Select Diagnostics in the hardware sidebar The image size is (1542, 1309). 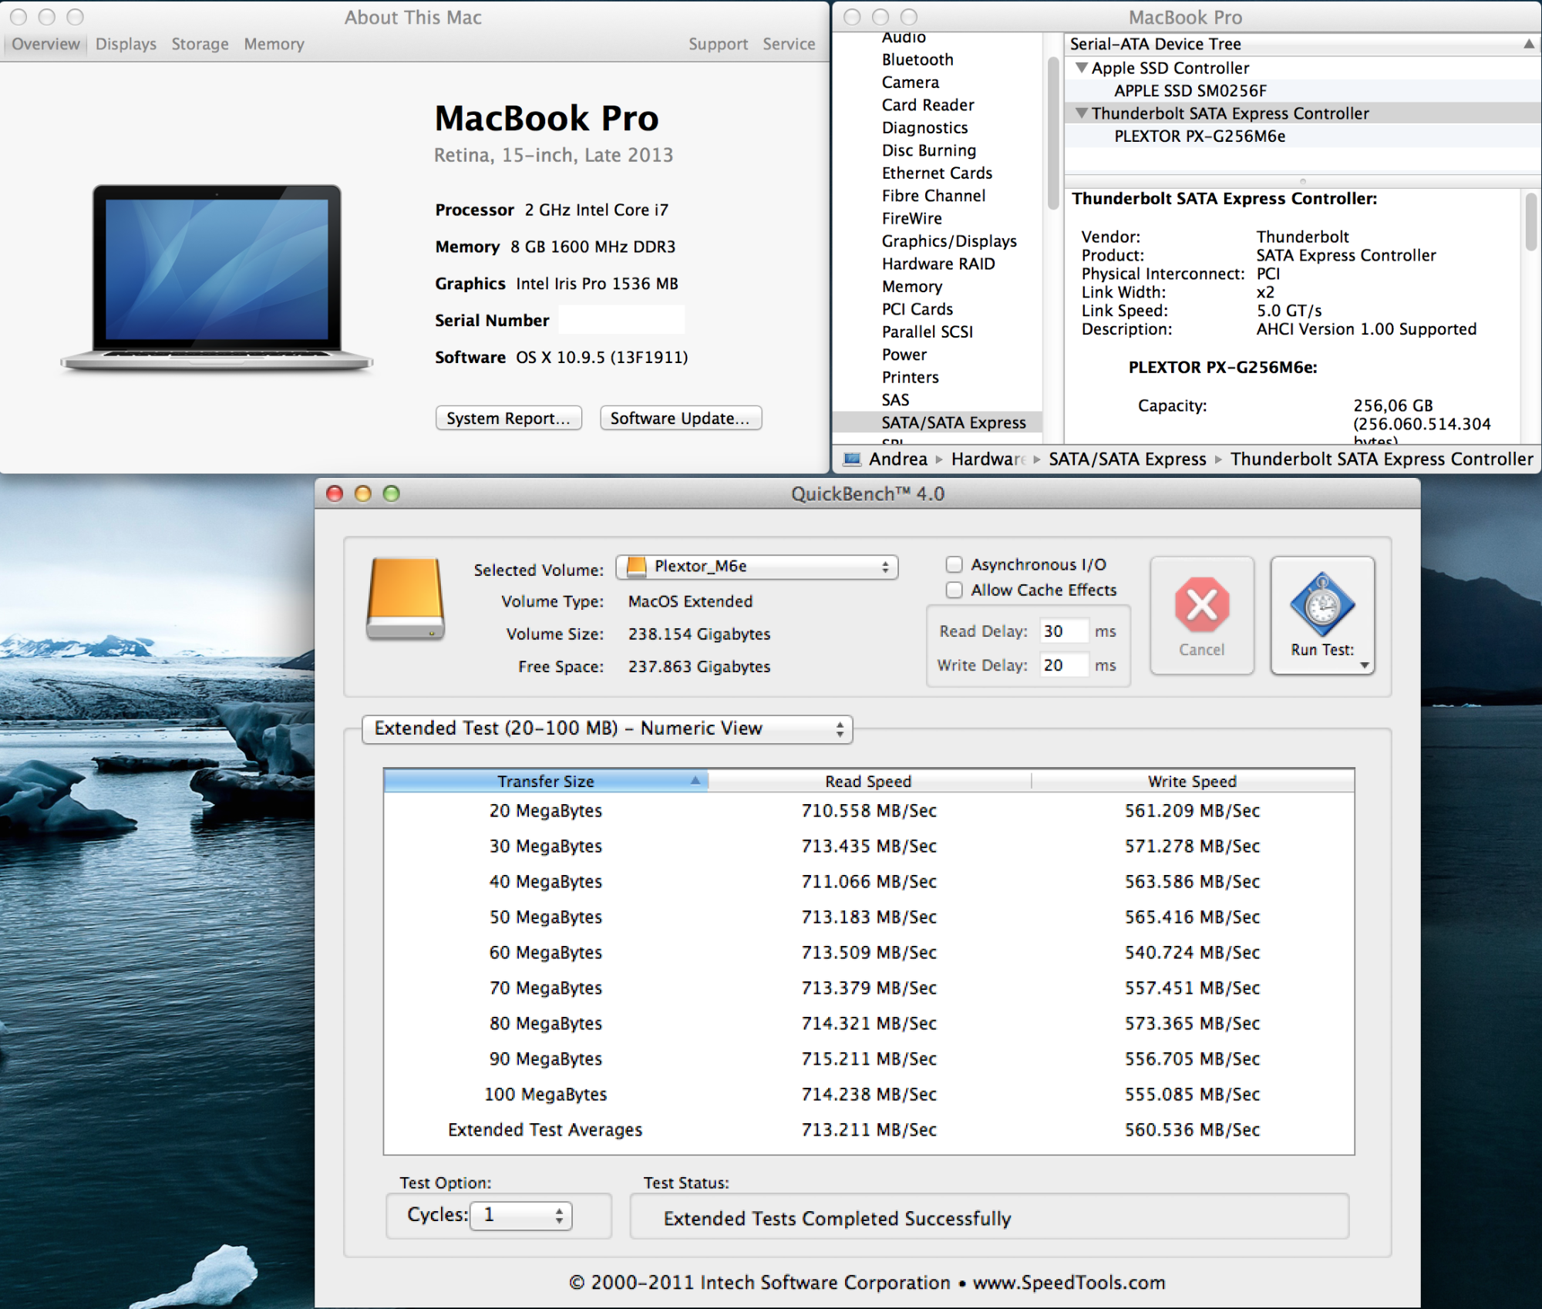[924, 128]
